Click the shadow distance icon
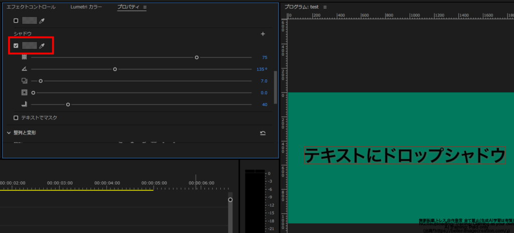Image resolution: width=514 pixels, height=233 pixels. coord(24,81)
